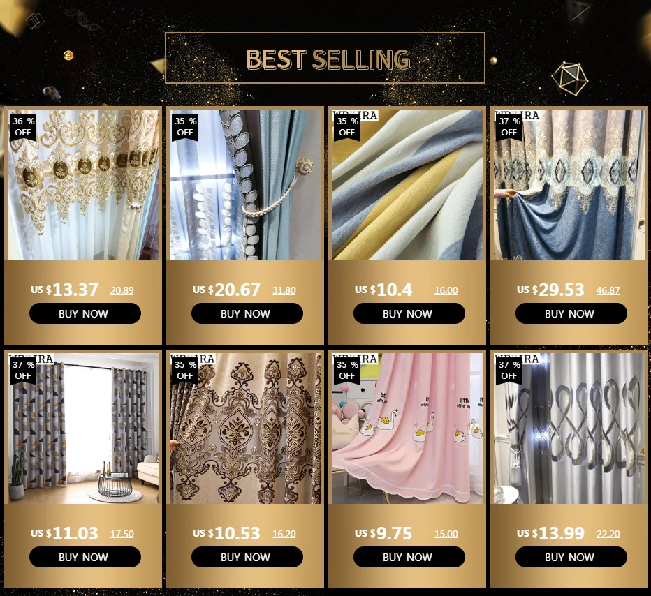Open the brown damask curtain image
The width and height of the screenshot is (651, 596).
(245, 429)
